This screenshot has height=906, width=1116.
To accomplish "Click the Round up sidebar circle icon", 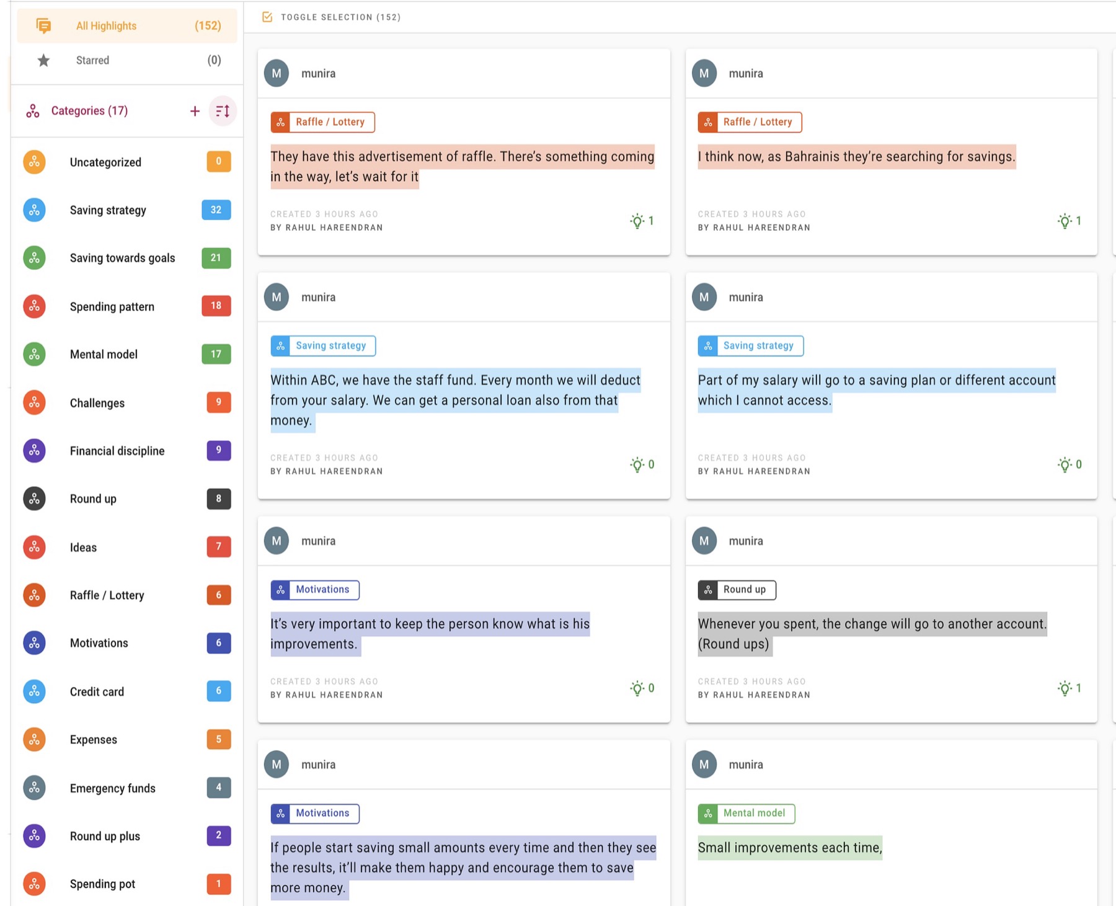I will click(34, 499).
